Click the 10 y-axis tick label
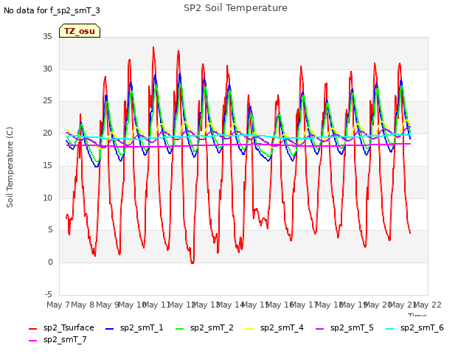The width and height of the screenshot is (472, 354). pos(47,198)
